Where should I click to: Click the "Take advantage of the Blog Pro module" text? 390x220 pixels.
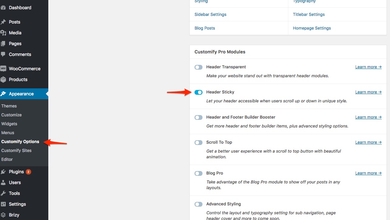273,185
